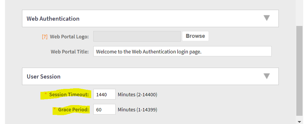Click the Web Authentication header title
The width and height of the screenshot is (307, 124).
[53, 19]
